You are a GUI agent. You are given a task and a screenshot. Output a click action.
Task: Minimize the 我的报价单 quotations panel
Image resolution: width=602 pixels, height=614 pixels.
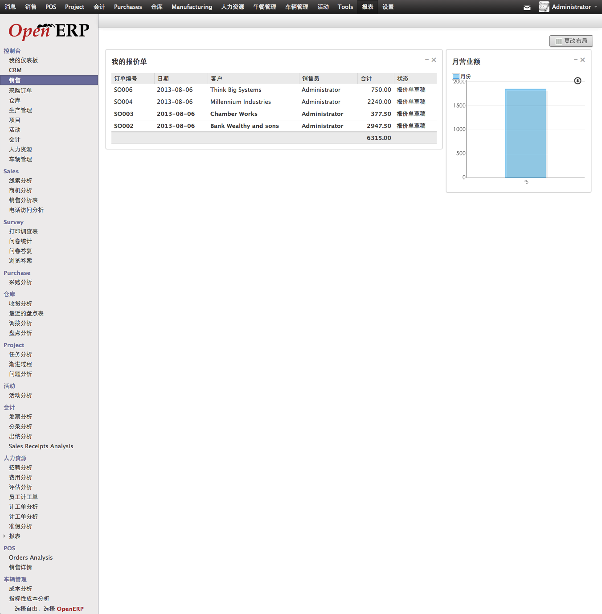click(x=427, y=60)
